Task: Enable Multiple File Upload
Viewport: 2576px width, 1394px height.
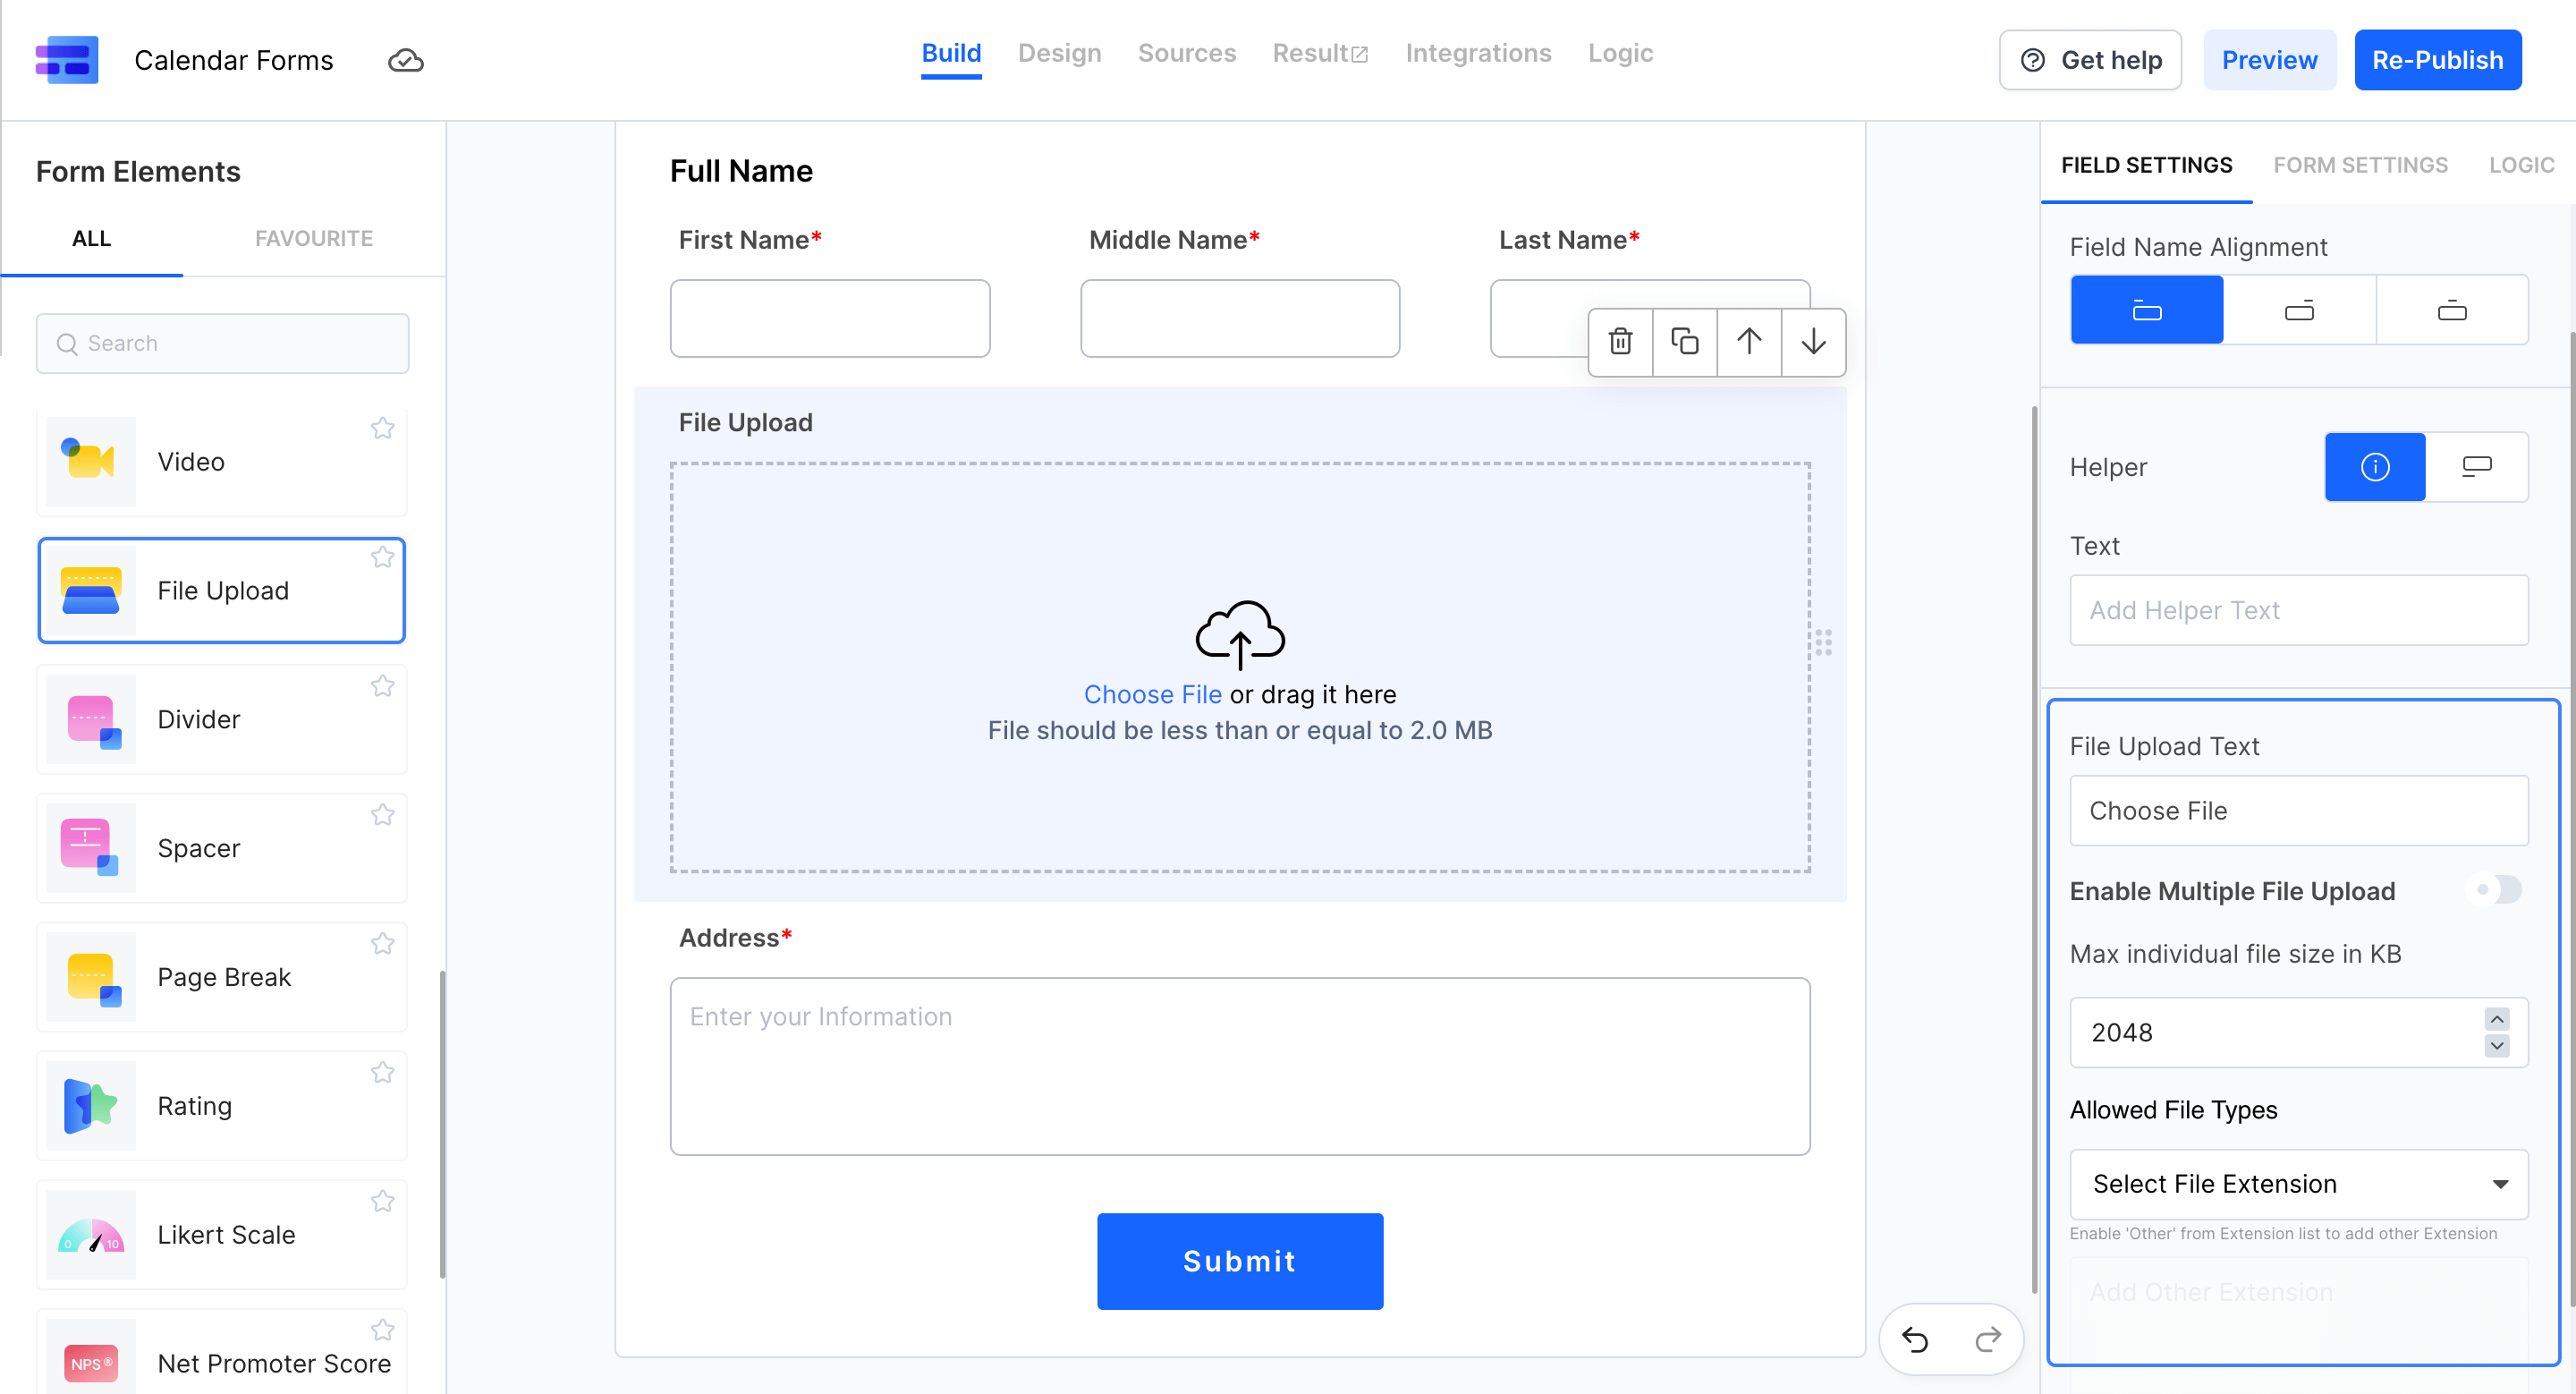Action: 2493,890
